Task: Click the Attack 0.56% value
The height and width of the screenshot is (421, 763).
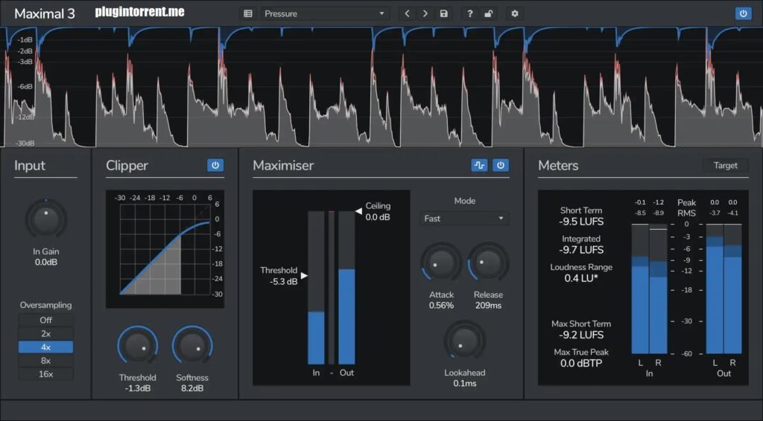Action: point(441,306)
